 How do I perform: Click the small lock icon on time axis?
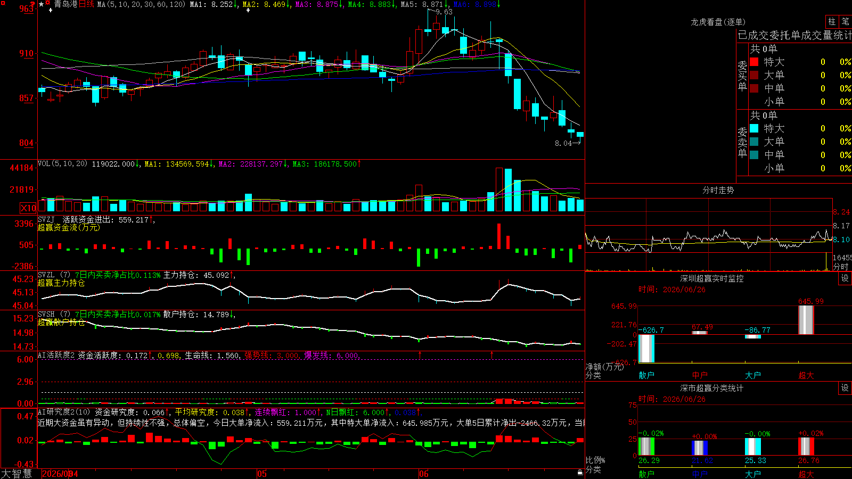pyautogui.click(x=580, y=472)
